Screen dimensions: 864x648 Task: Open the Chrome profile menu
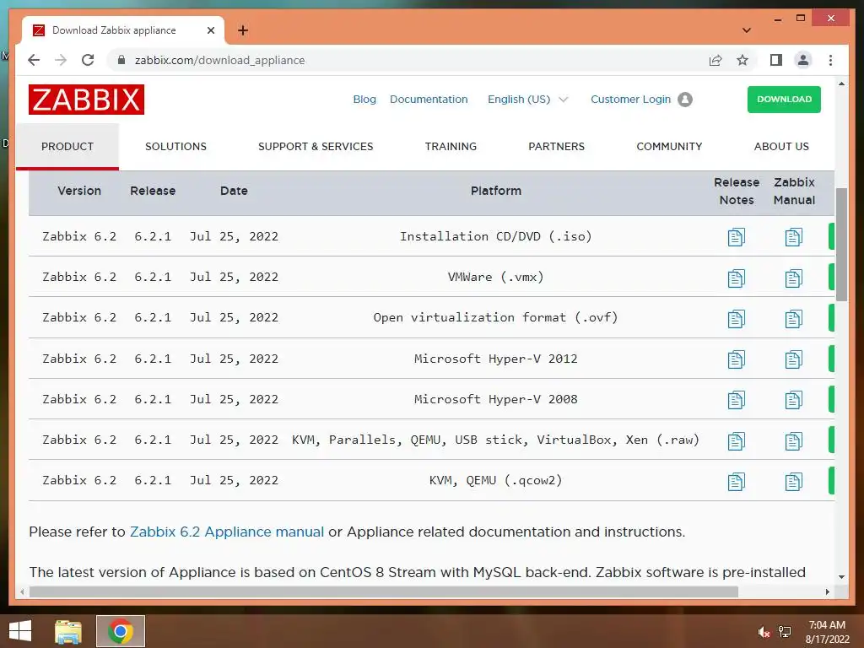(803, 60)
